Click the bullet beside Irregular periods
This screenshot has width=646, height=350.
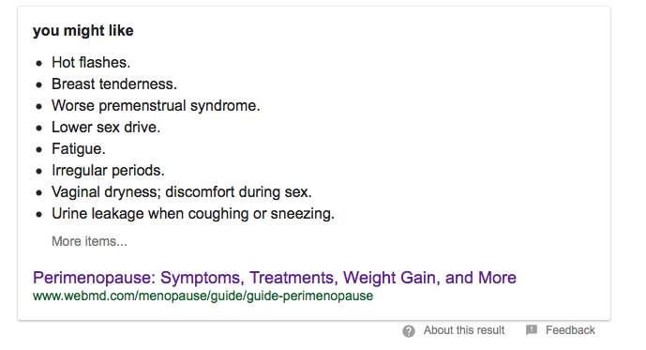click(x=39, y=172)
